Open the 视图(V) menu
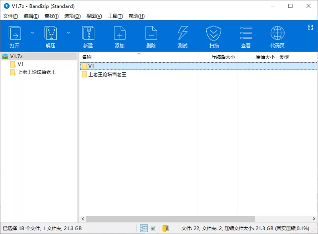 click(94, 16)
